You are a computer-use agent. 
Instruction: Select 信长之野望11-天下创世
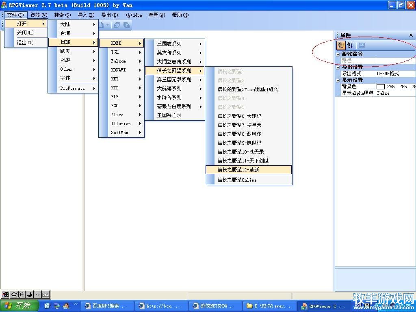249,161
